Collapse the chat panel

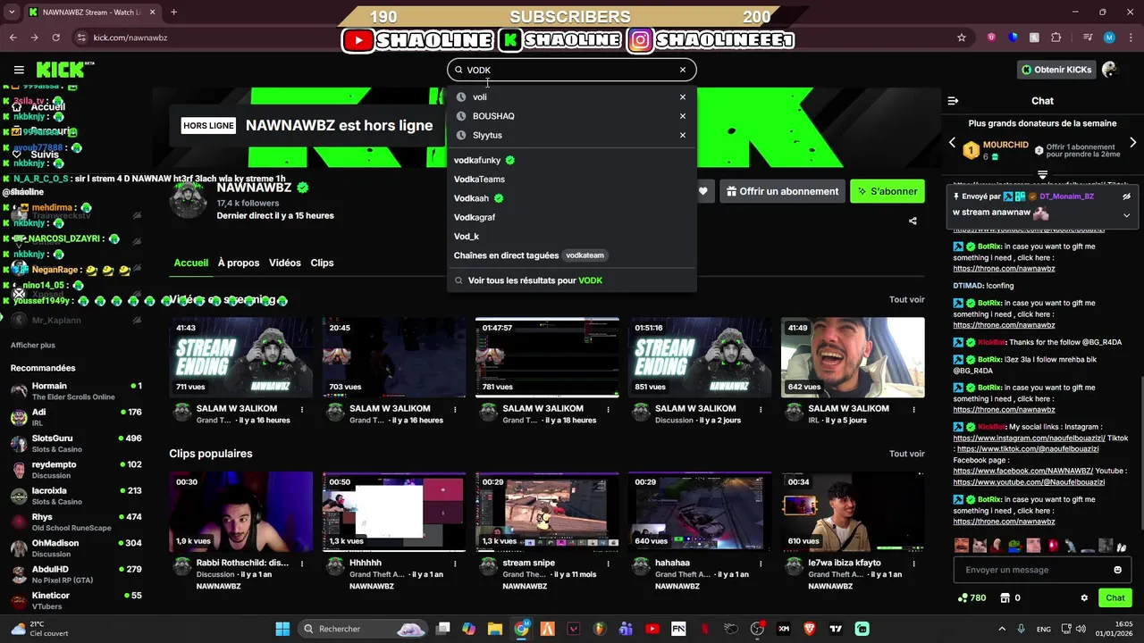point(953,101)
